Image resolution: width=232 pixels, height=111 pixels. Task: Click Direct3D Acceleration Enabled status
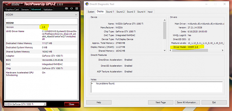tap(128, 66)
